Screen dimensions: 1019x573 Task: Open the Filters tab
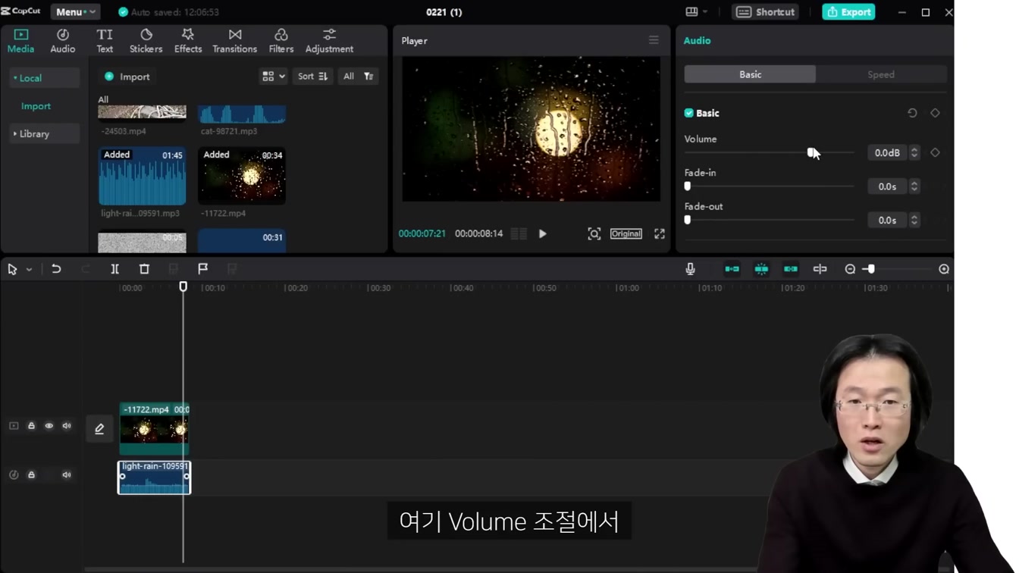[x=281, y=41]
